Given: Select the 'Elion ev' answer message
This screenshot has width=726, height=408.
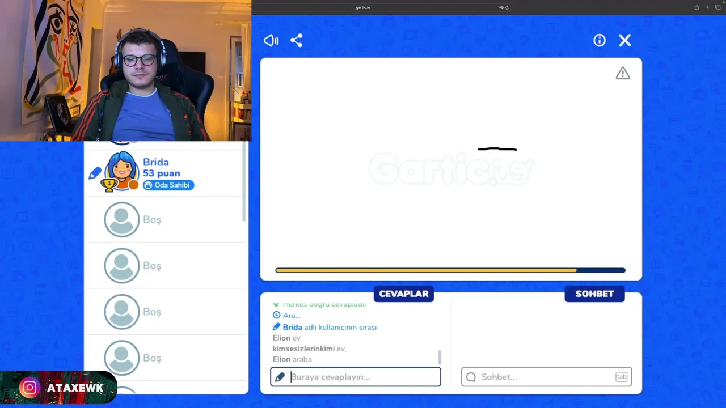Looking at the screenshot, I should pos(286,338).
